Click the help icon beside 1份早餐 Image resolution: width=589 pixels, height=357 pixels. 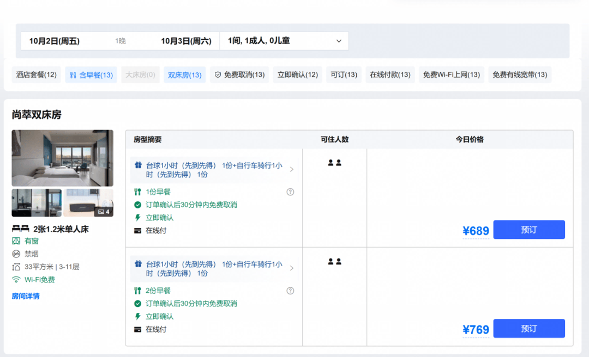coord(290,192)
